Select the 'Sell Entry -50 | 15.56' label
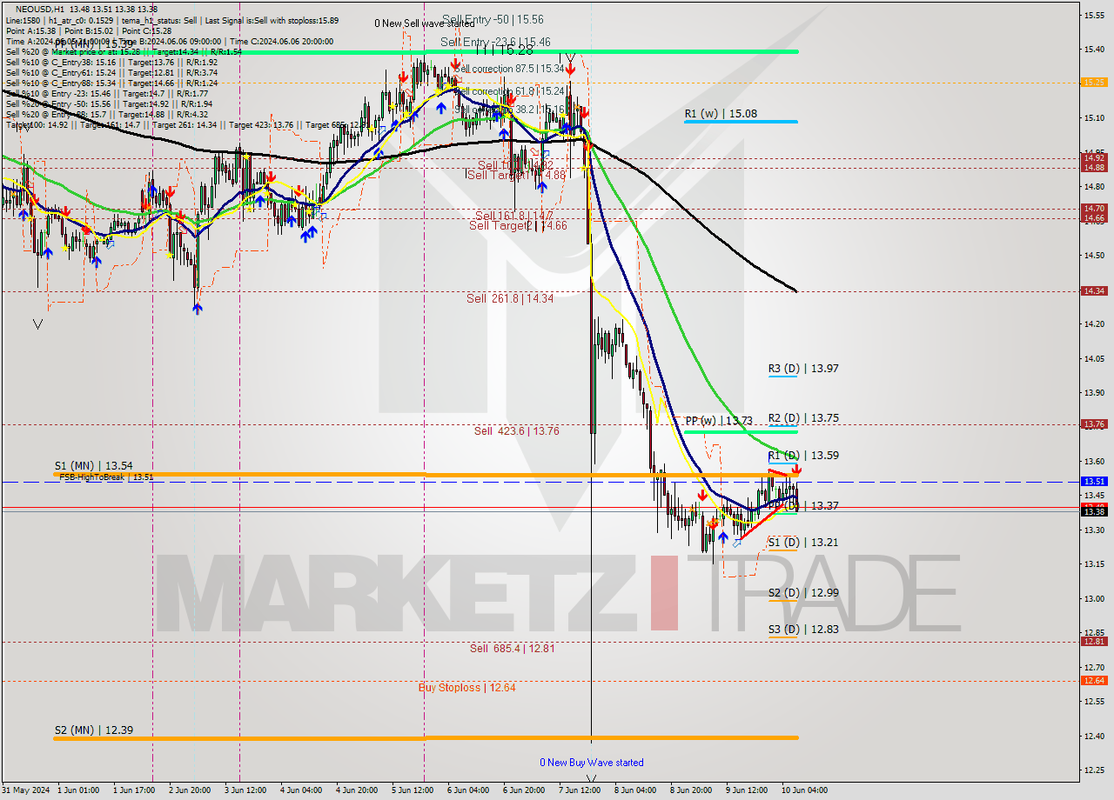The image size is (1114, 800). (493, 19)
